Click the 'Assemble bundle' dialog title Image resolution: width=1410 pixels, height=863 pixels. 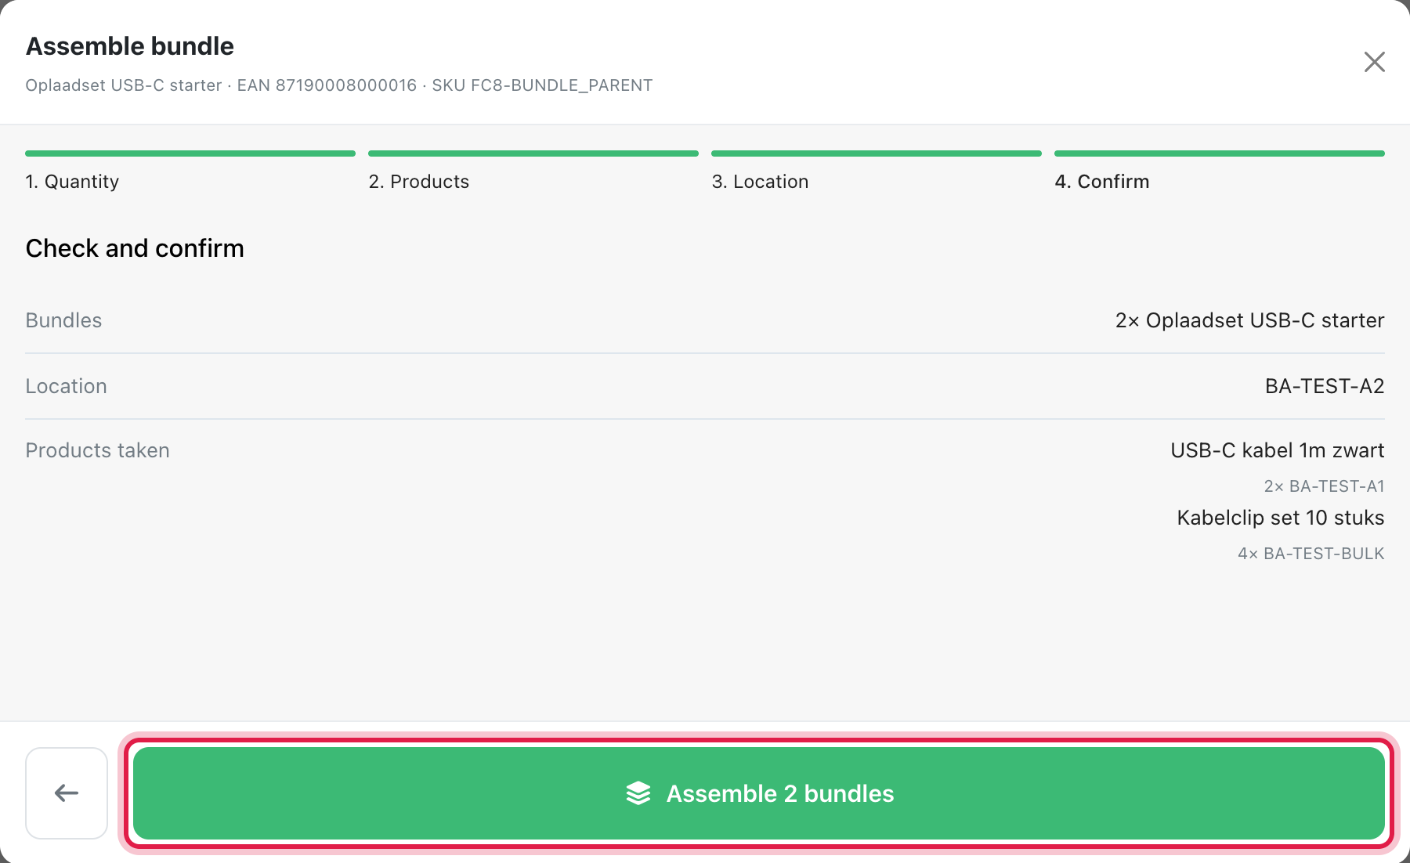pyautogui.click(x=130, y=46)
